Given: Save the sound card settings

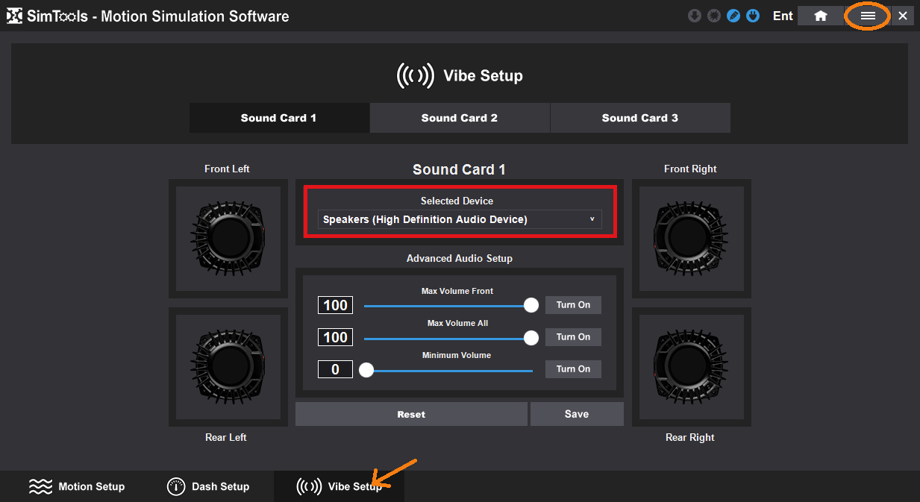Looking at the screenshot, I should click(x=577, y=414).
